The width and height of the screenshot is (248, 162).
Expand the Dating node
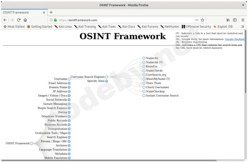point(69,112)
